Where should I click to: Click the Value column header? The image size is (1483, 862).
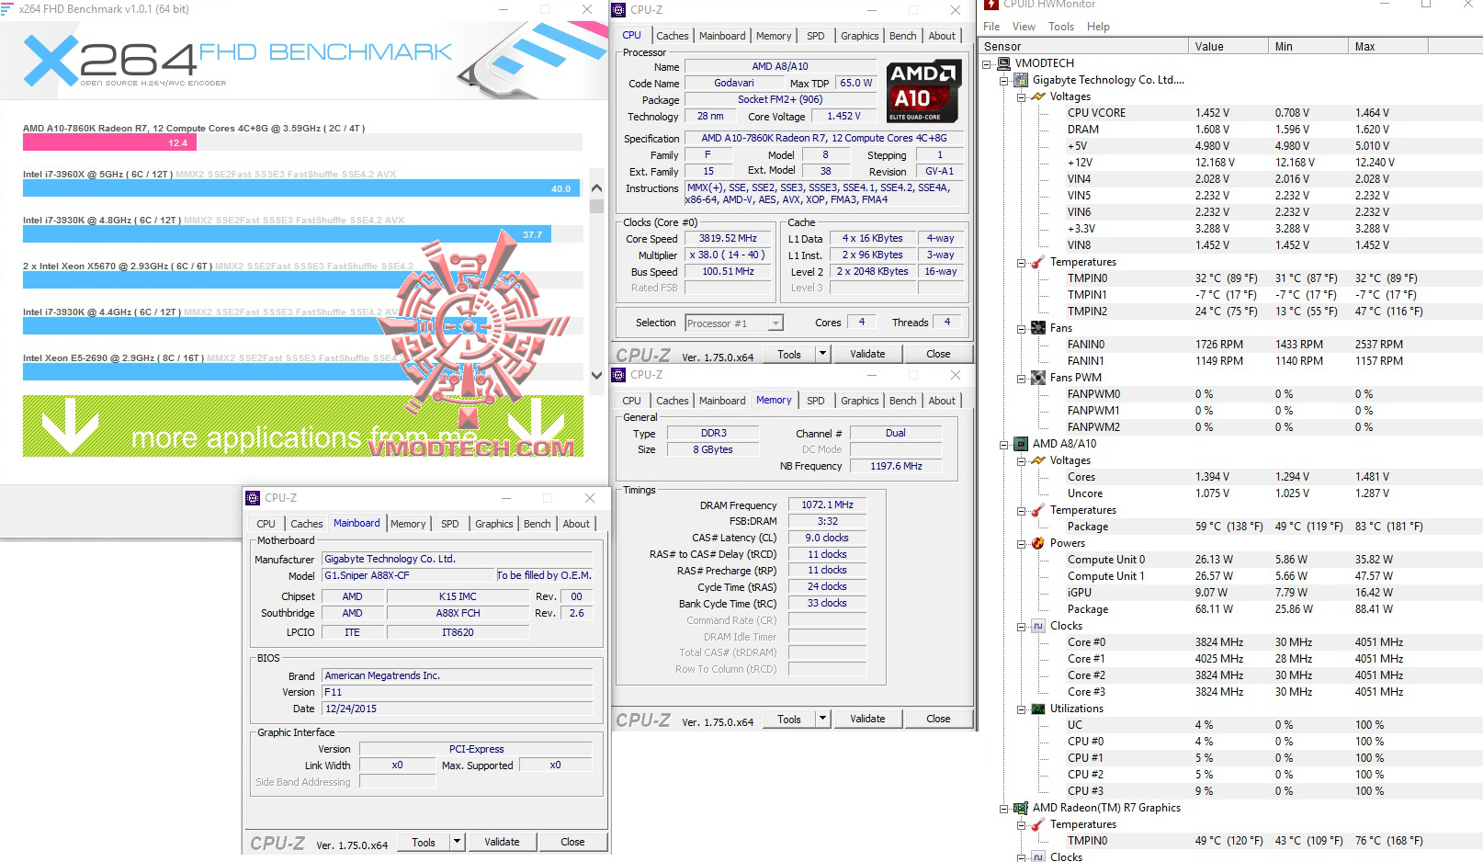(x=1227, y=46)
